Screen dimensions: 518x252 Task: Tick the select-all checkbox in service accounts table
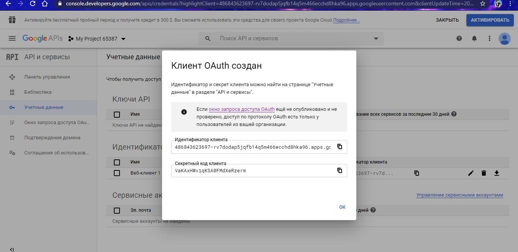(x=117, y=210)
